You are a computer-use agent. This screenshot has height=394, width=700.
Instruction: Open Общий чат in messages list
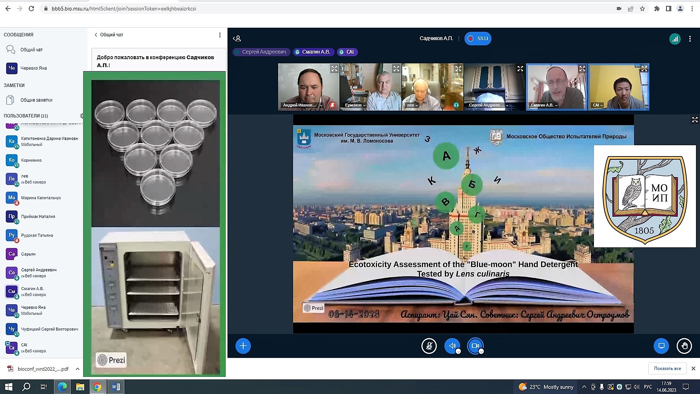(x=32, y=50)
